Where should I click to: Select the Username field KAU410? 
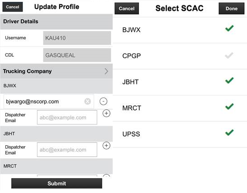[x=77, y=38]
